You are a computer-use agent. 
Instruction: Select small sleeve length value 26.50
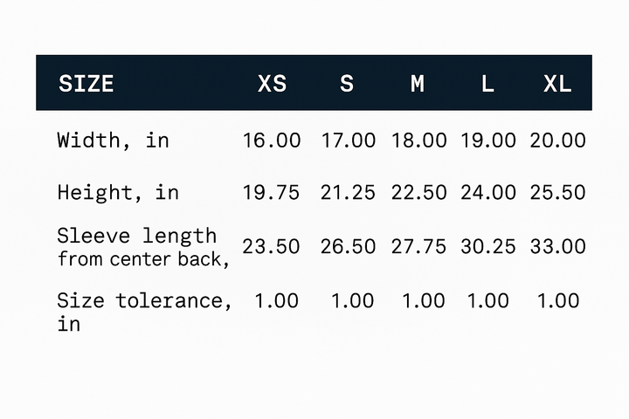[348, 246]
